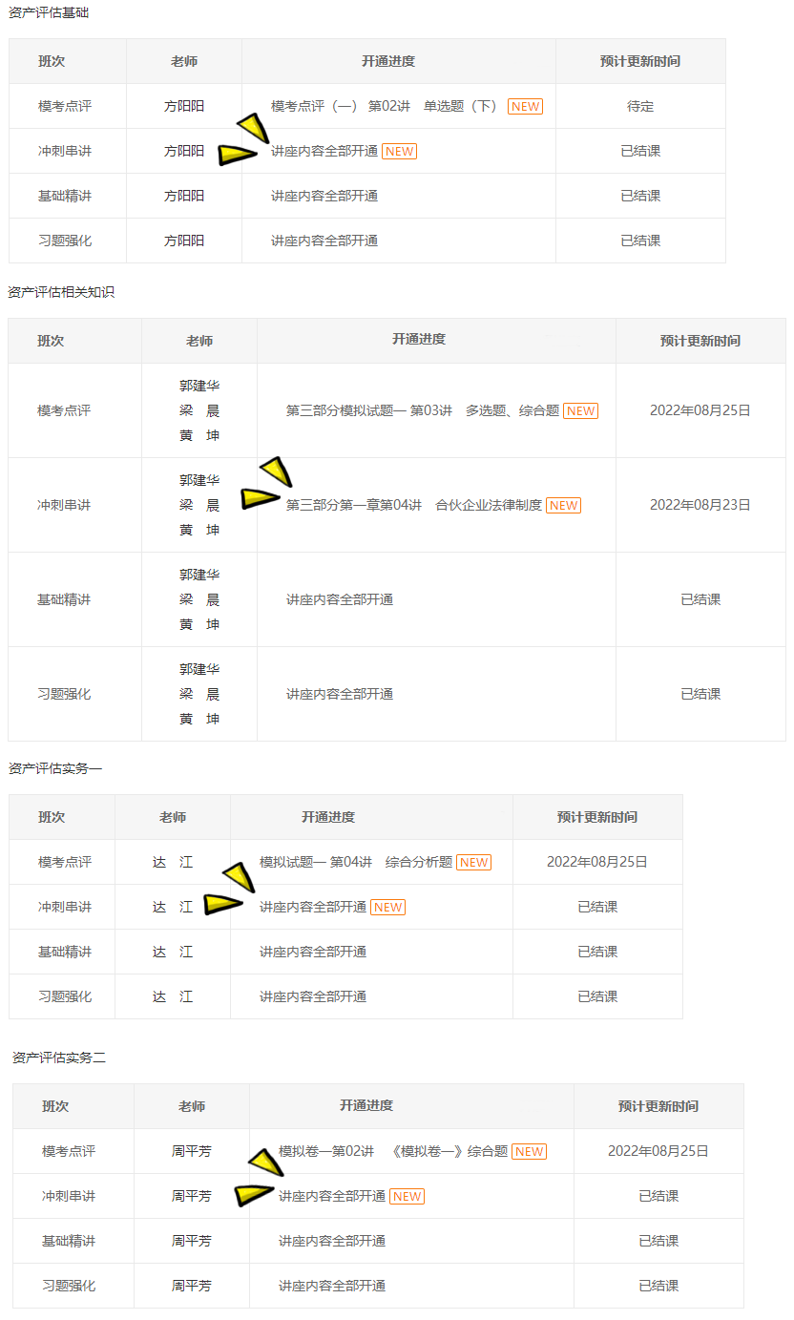This screenshot has width=794, height=1320.
Task: Click the NEW badge after 讲座内容全部开通 in 资产评估基础
Action: click(397, 151)
